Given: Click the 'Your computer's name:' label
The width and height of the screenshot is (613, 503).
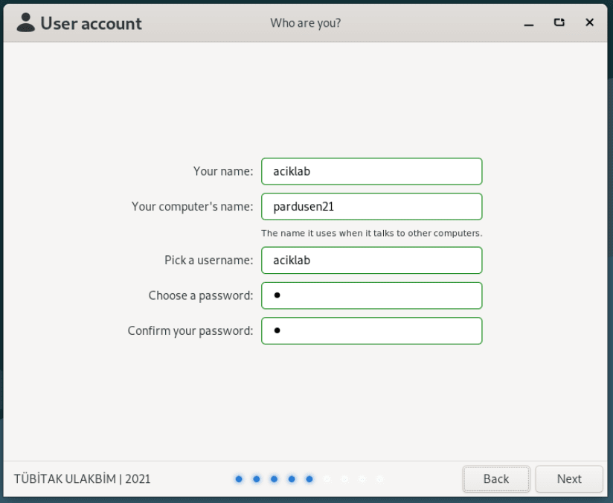Looking at the screenshot, I should point(193,207).
